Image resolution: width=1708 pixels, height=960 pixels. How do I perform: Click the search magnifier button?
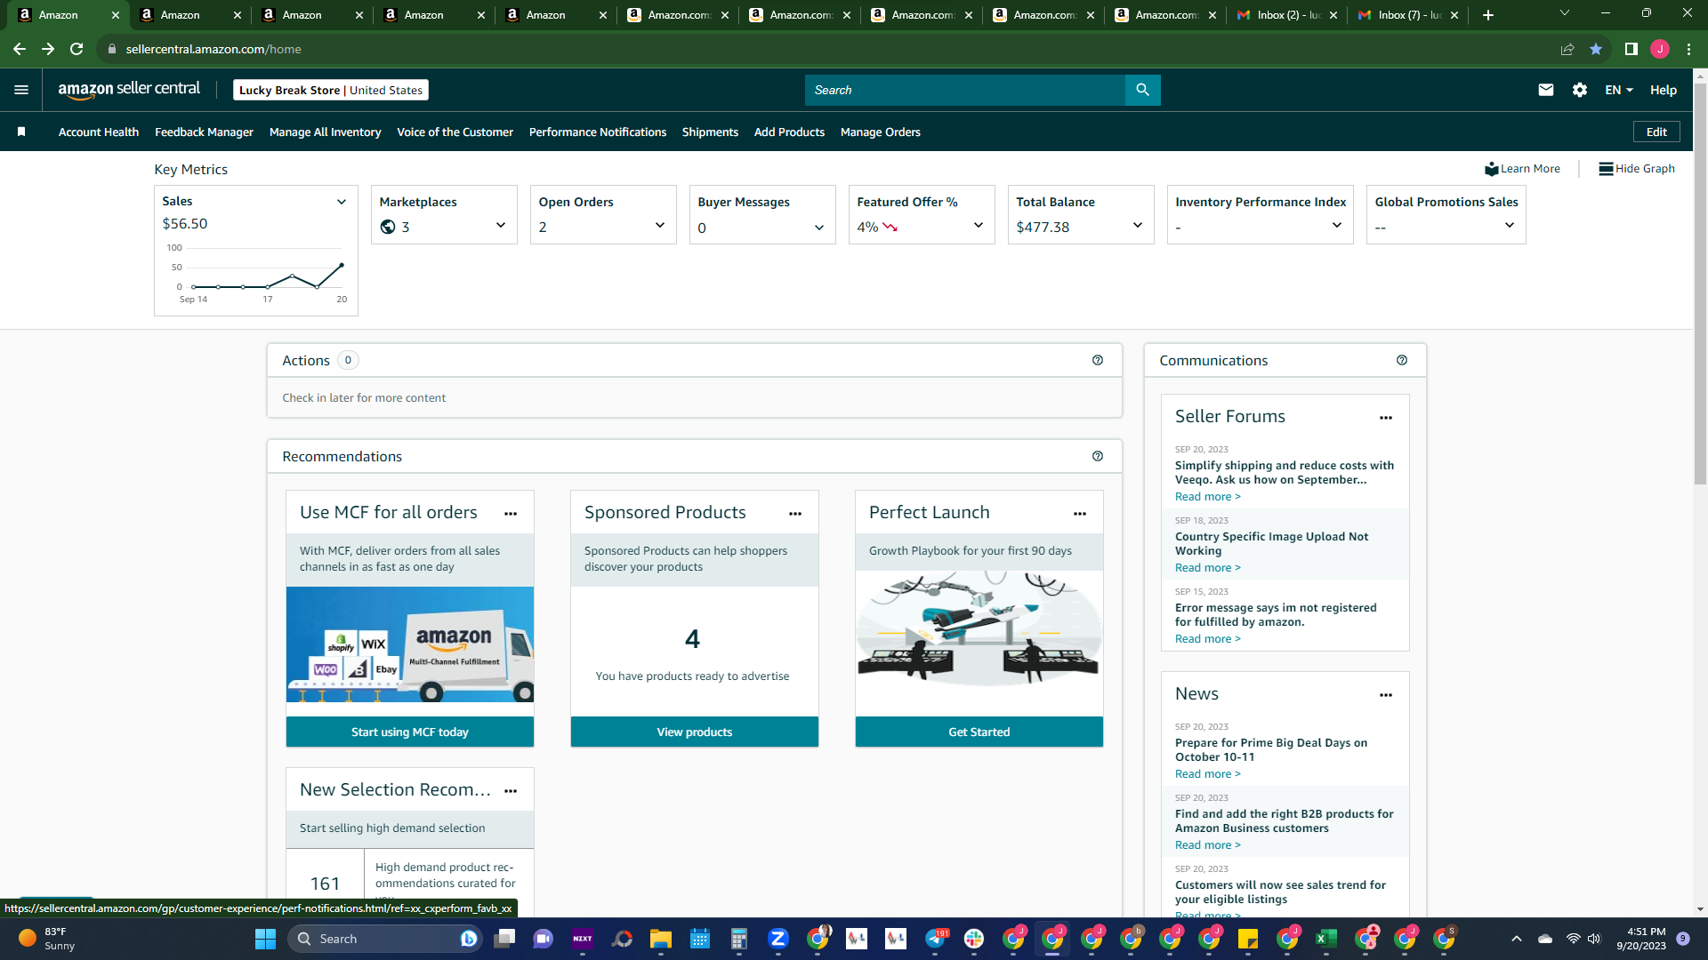tap(1142, 90)
